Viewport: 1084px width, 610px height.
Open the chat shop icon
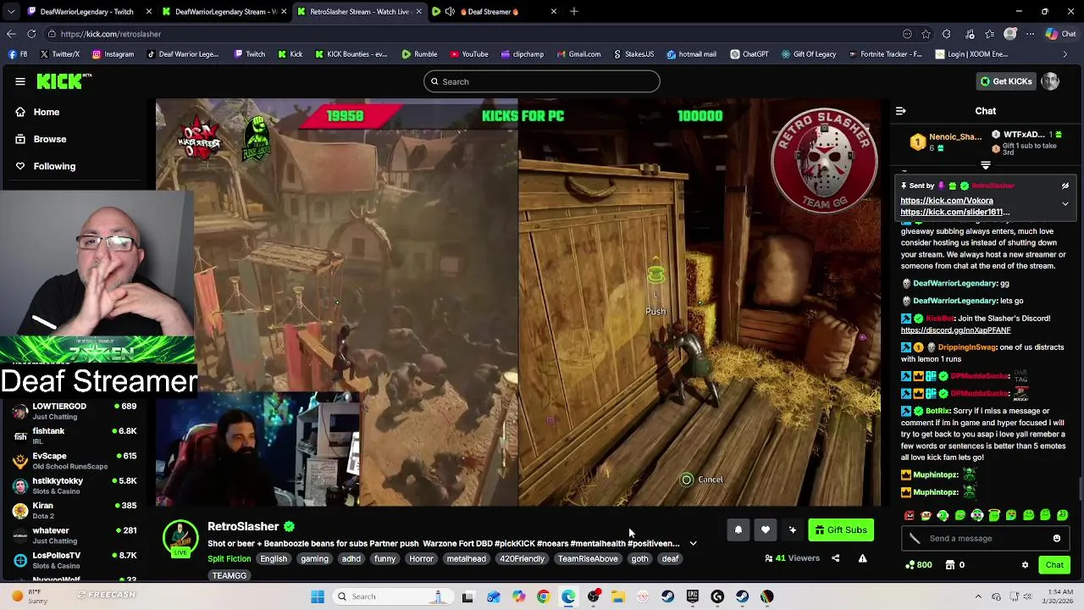950,565
